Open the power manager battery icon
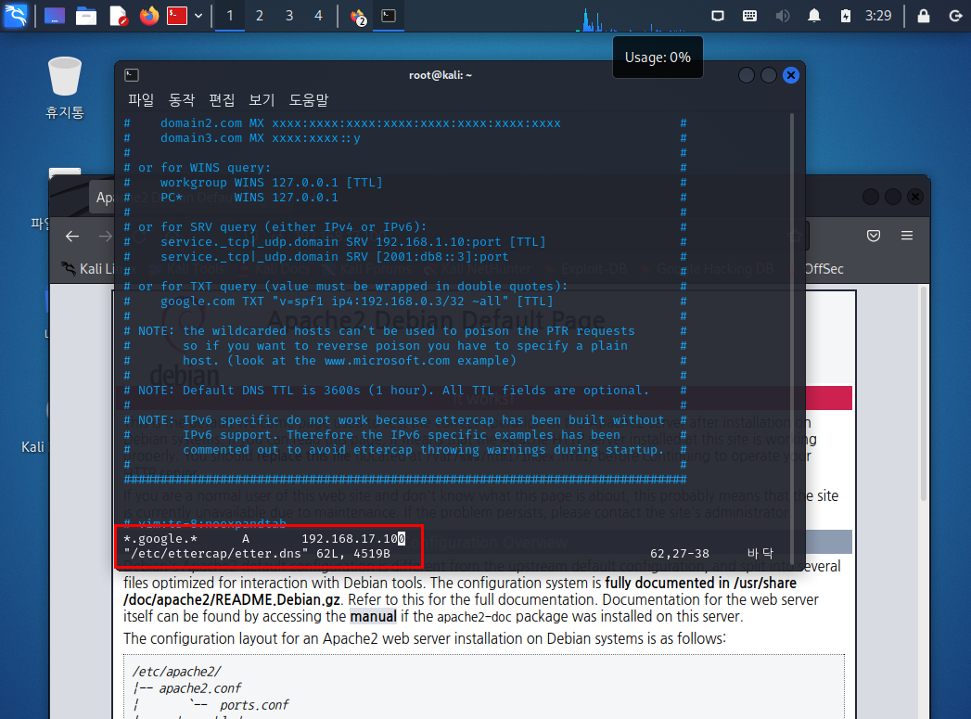Image resolution: width=971 pixels, height=719 pixels. [x=846, y=16]
